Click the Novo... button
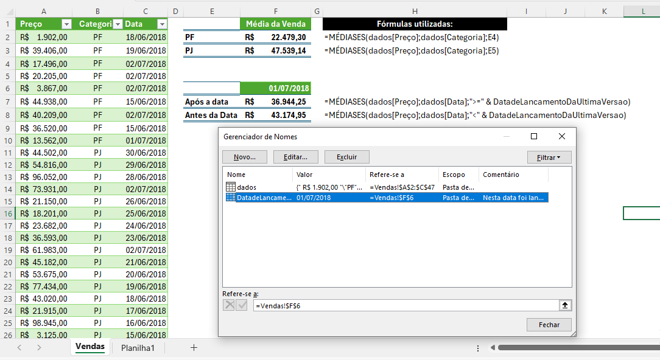 (x=245, y=157)
